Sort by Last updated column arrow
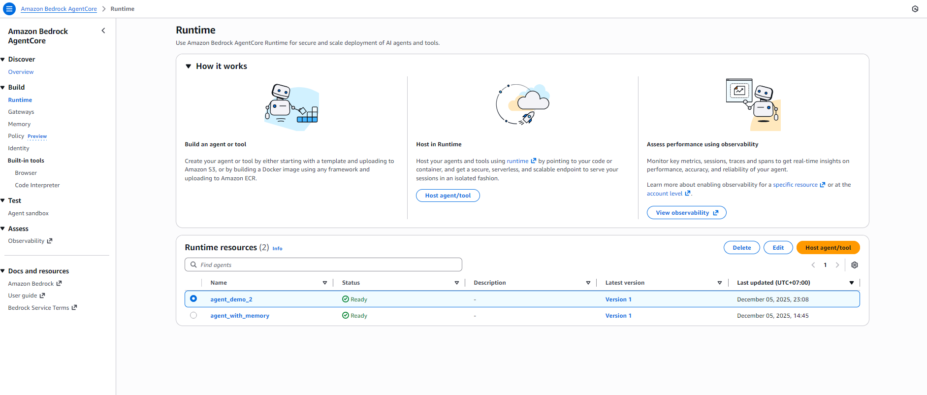Screen dimensions: 927x395 click(851, 283)
